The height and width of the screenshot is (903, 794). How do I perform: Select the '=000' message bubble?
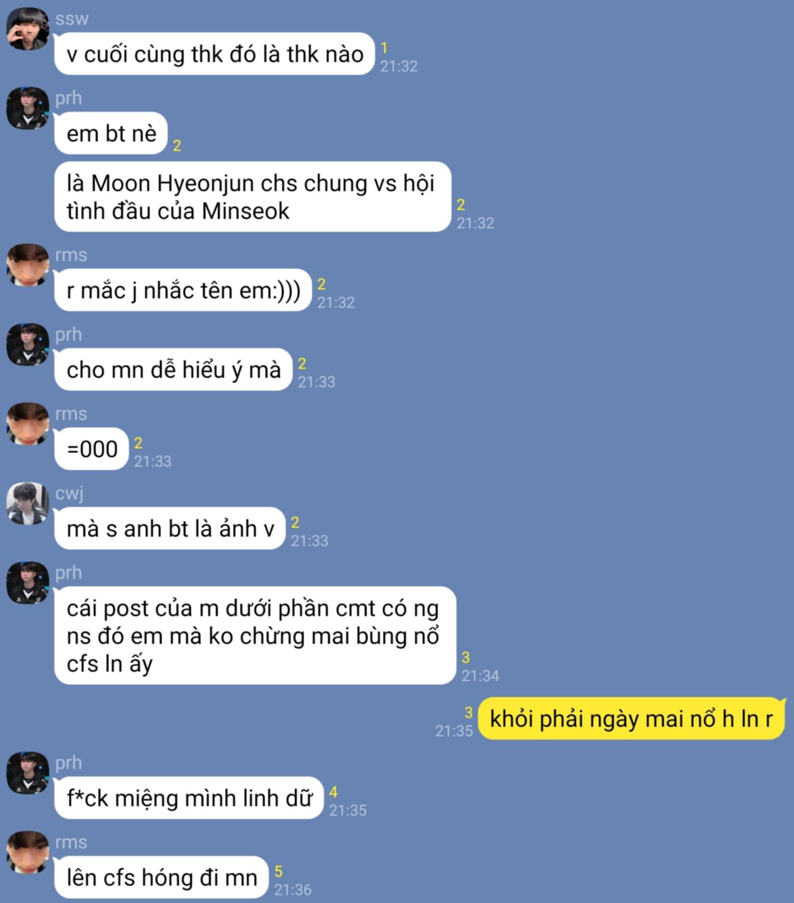tap(91, 449)
